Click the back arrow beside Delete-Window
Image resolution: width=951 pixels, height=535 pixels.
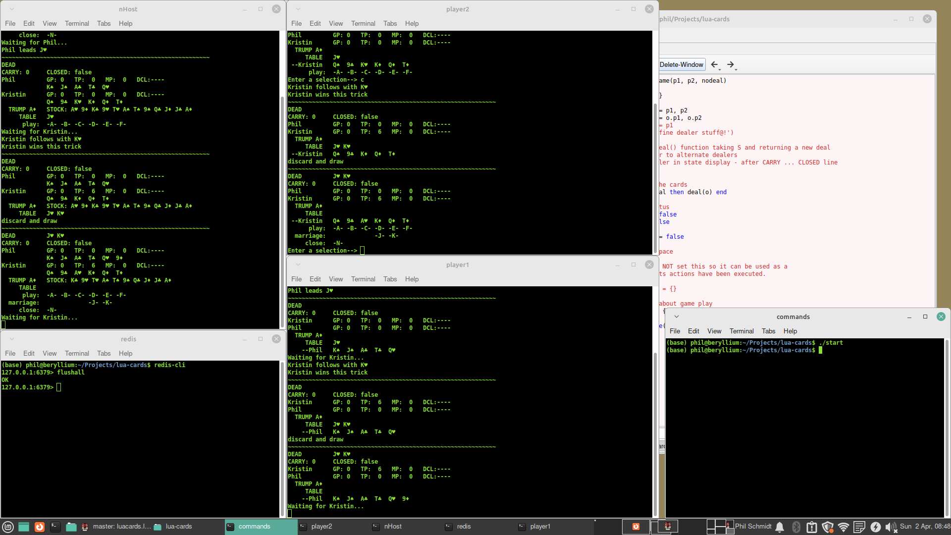click(x=714, y=64)
